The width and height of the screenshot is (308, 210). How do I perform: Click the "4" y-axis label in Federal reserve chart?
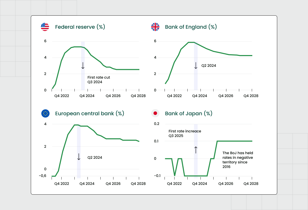click(x=45, y=57)
